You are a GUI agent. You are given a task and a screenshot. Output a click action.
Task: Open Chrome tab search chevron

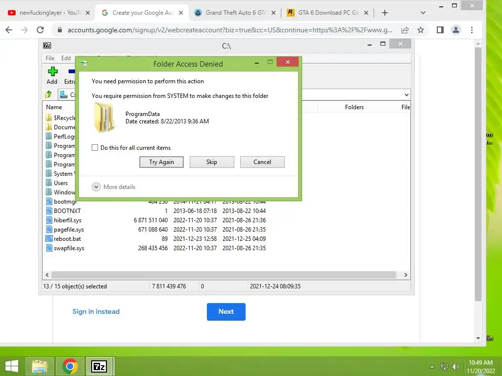click(x=423, y=13)
